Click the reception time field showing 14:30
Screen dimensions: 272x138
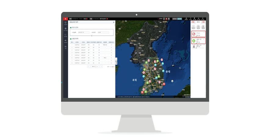(x=103, y=32)
